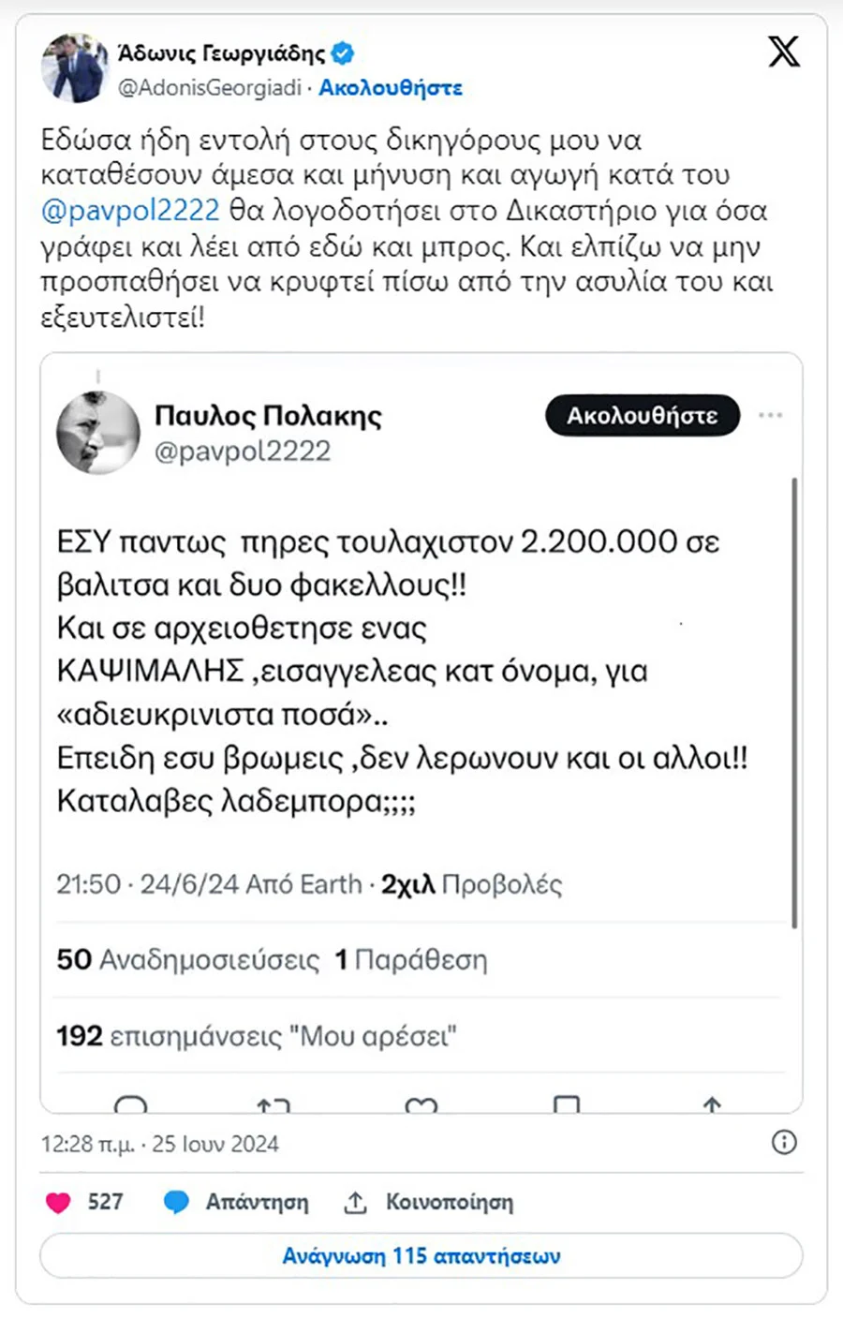Open the Ανάγνωση 115 απαντήσεων button
Viewport: 843px width, 1318px height.
coord(421,1255)
